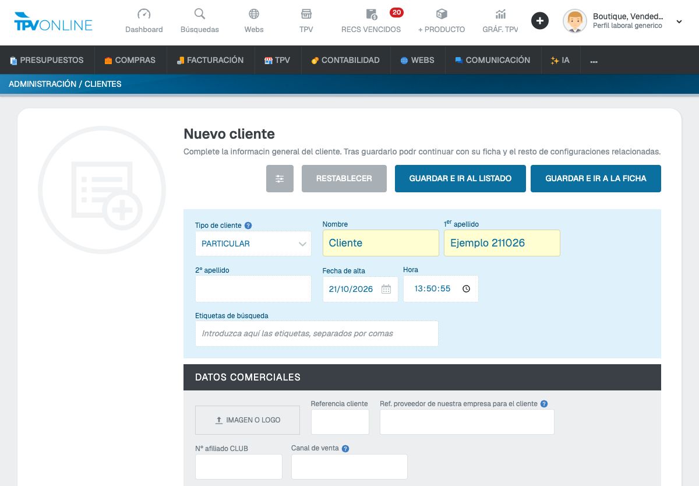This screenshot has height=486, width=699.
Task: Open the COMUNICACIÓN menu
Action: [x=493, y=60]
